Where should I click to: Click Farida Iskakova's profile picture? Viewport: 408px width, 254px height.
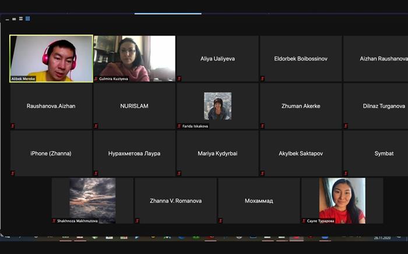pos(217,106)
